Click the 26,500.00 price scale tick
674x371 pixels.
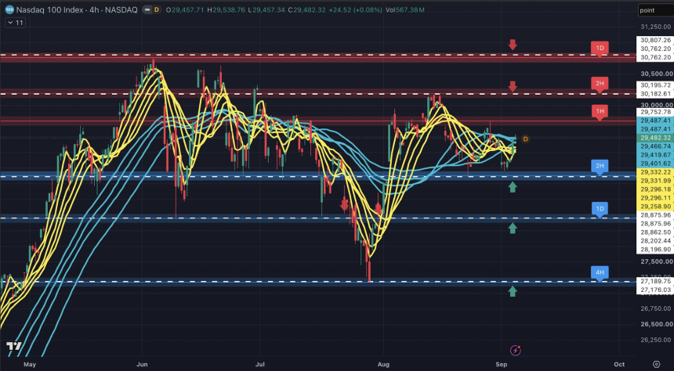click(656, 324)
